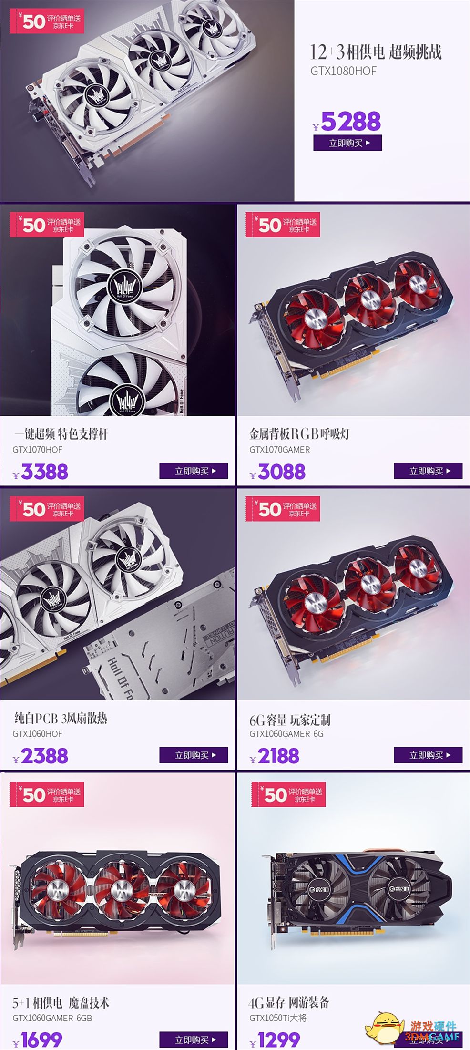
Task: Click buy now for GTX1080HOF
Action: [x=347, y=143]
